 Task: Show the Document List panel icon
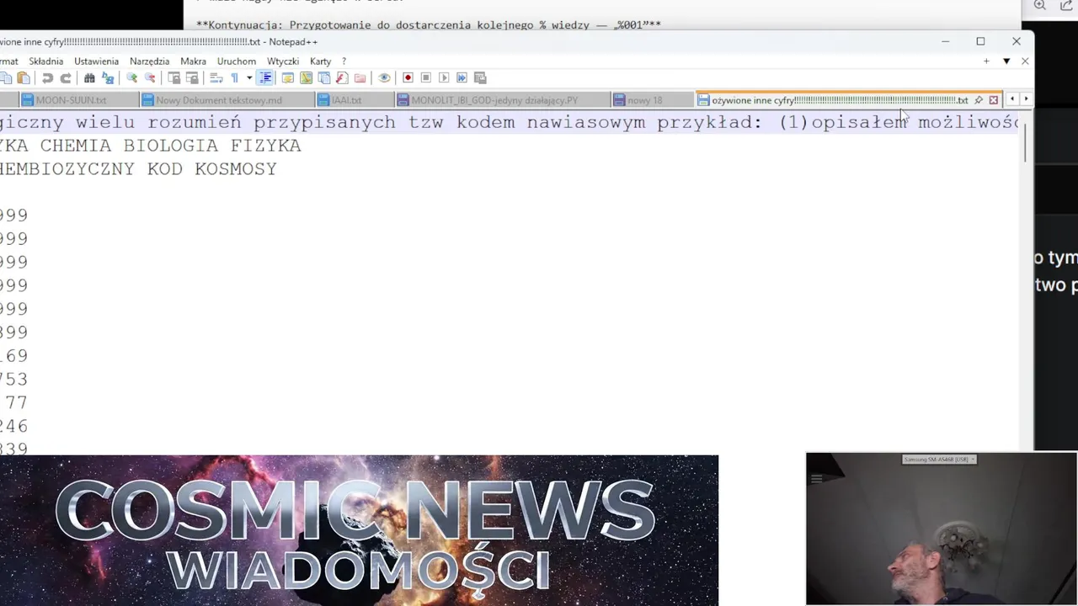click(x=324, y=78)
